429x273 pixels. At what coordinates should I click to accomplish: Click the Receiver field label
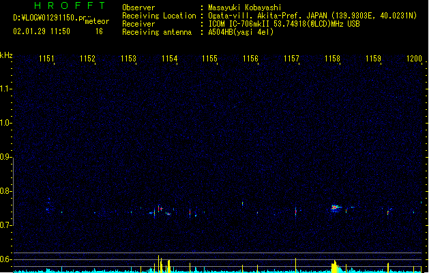pyautogui.click(x=138, y=24)
